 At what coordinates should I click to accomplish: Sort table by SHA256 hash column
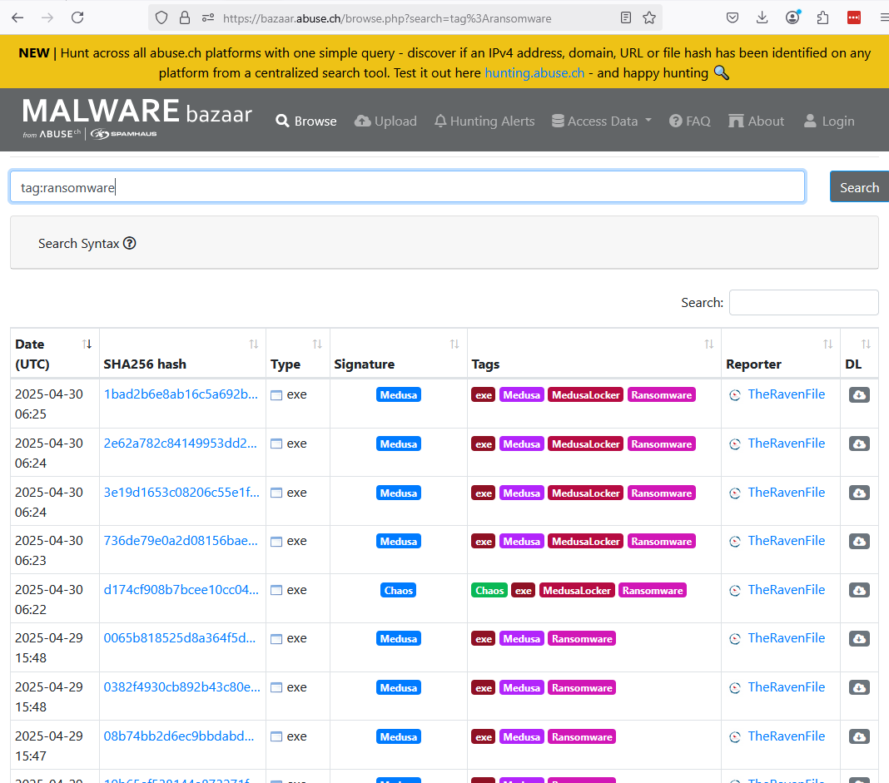click(182, 354)
